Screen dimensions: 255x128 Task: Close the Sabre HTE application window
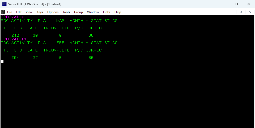(249, 4)
